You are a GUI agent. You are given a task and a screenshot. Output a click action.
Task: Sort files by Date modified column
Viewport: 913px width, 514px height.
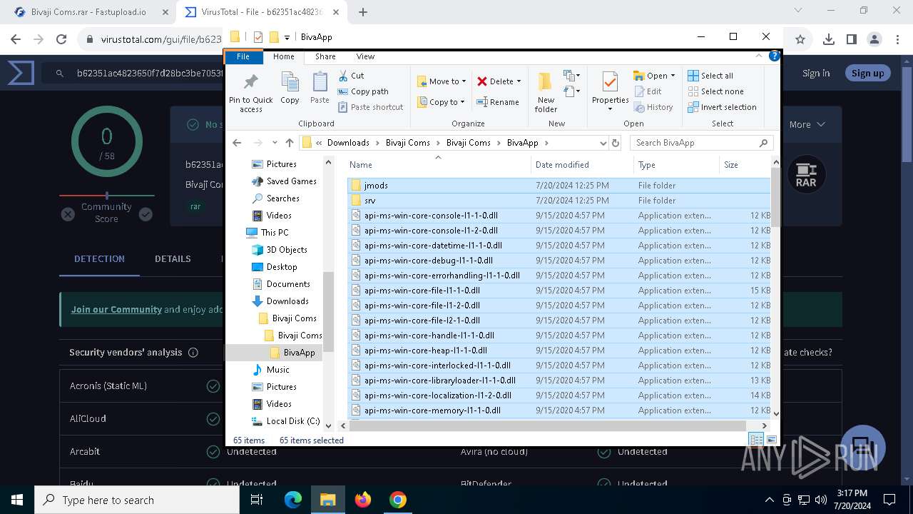(582, 165)
